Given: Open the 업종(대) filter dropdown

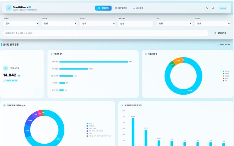Looking at the screenshot, I should [x=213, y=24].
